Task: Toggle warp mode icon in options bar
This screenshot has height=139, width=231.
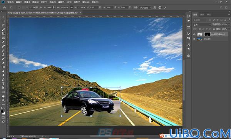Action: tap(154, 8)
